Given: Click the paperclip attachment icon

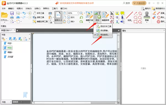Looking at the screenshot, I should (122, 17).
